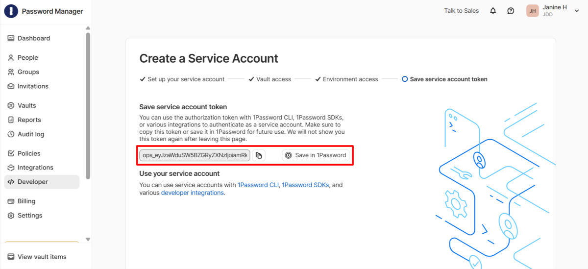588x269 pixels.
Task: Click the Vault access step
Action: [269, 79]
